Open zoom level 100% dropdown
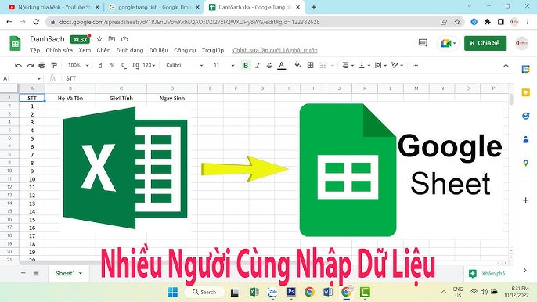The image size is (537, 302). [x=78, y=65]
